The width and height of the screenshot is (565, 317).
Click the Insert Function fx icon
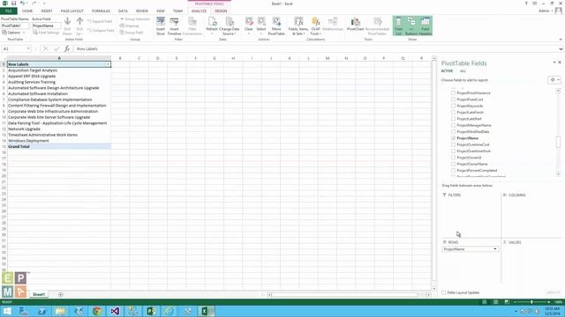[x=67, y=48]
